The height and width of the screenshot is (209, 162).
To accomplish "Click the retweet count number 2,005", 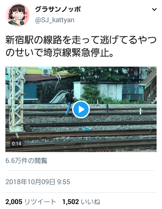I will coord(14,202).
